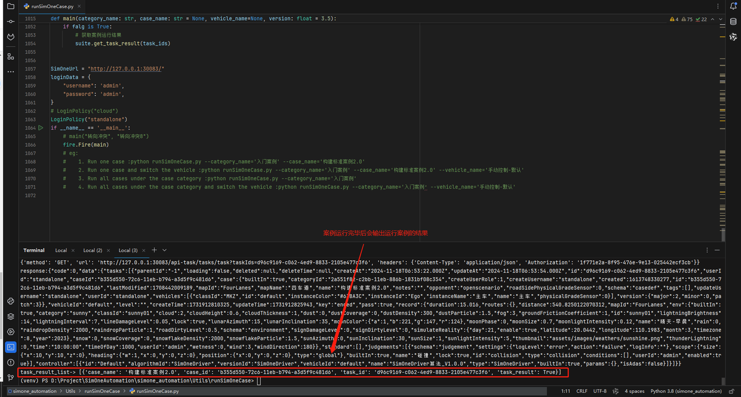Viewport: 741px width, 397px height.
Task: Open the Python 3.8 interpreter selector
Action: (686, 391)
